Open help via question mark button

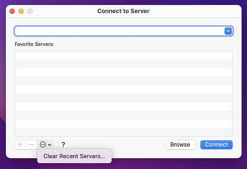[63, 145]
